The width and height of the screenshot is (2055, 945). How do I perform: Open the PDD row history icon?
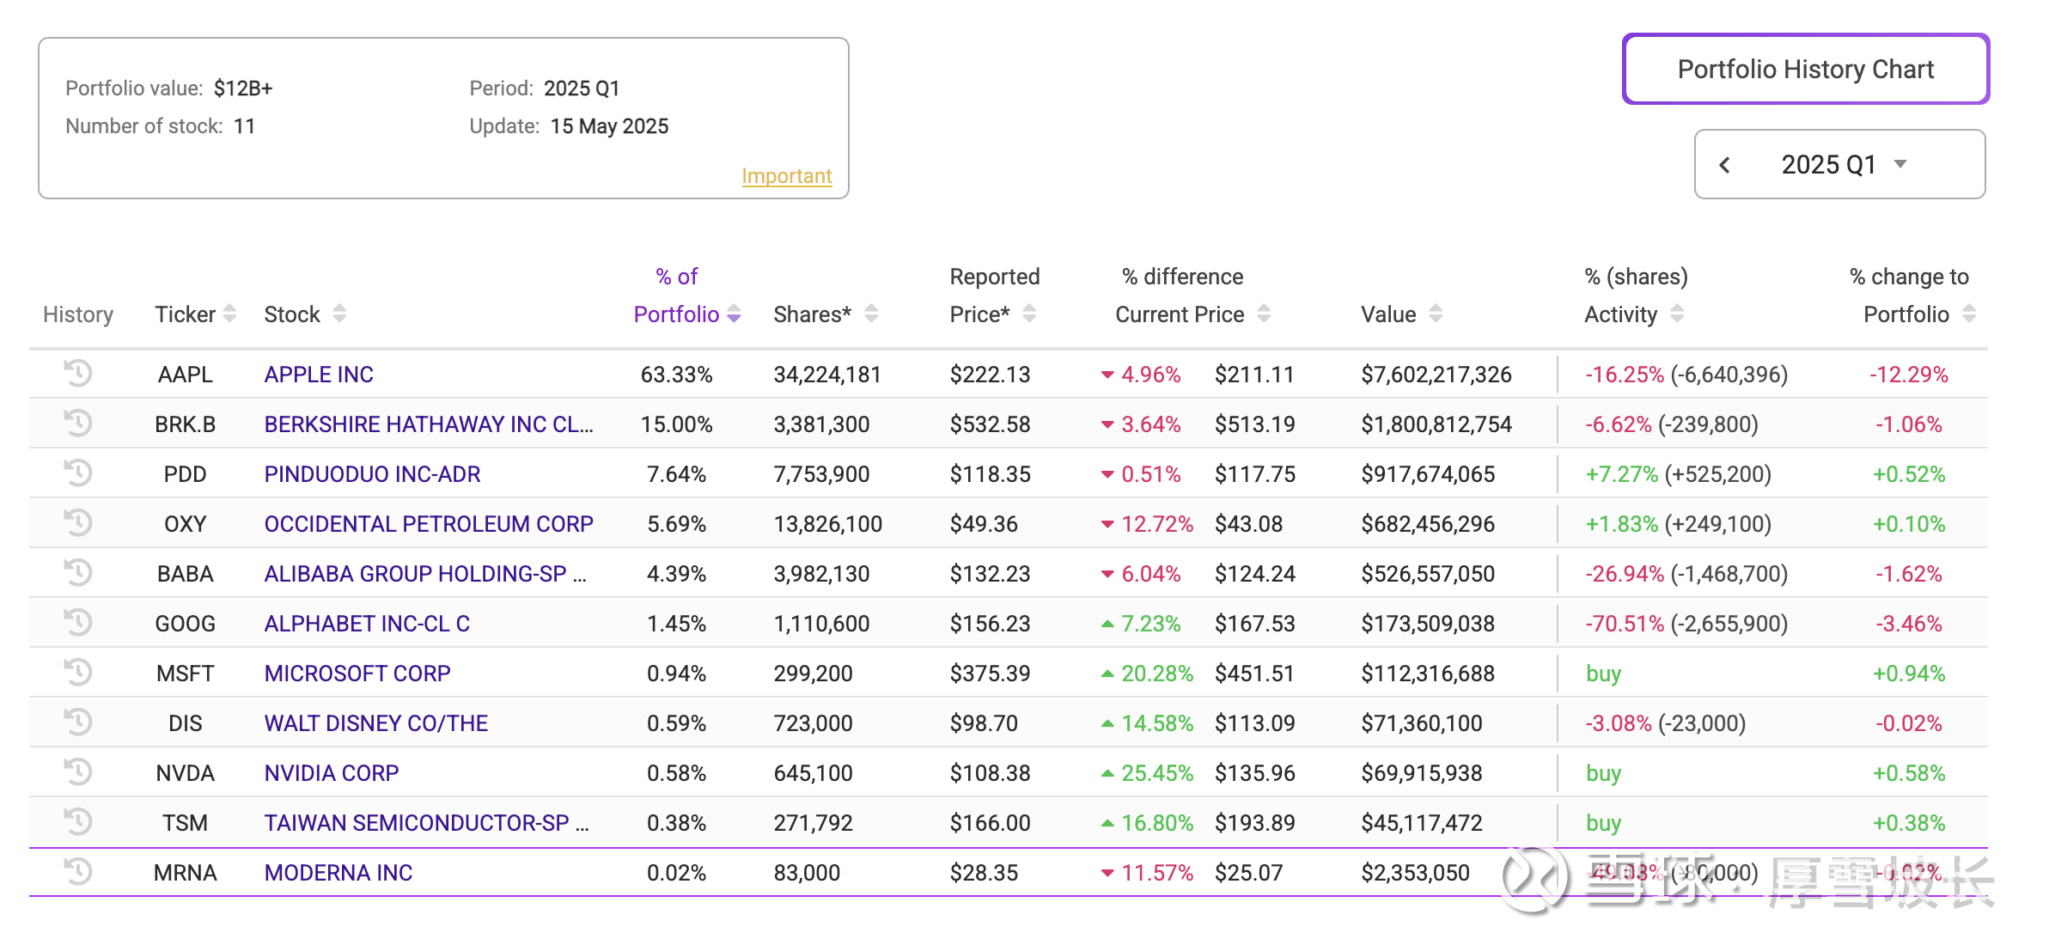[77, 472]
